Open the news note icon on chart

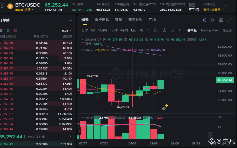tap(164, 108)
